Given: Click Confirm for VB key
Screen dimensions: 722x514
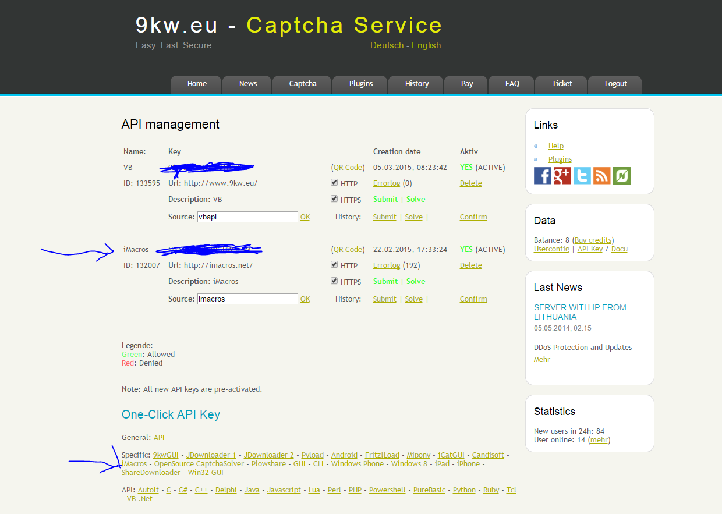Looking at the screenshot, I should 473,217.
